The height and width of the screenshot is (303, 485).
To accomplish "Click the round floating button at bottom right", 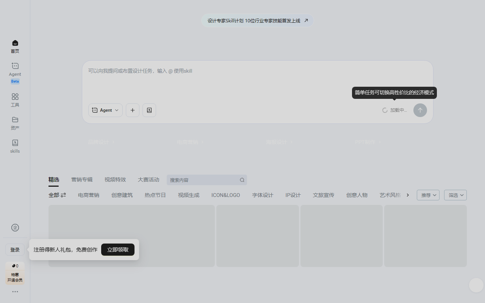I will tap(476, 285).
